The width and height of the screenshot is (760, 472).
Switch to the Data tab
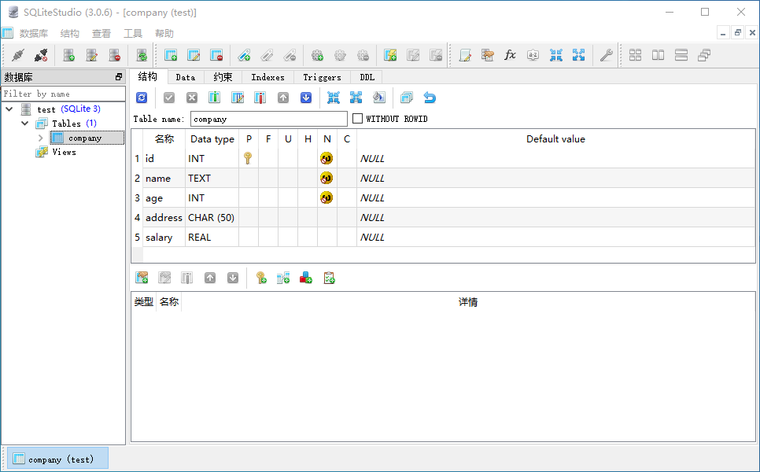(x=186, y=78)
